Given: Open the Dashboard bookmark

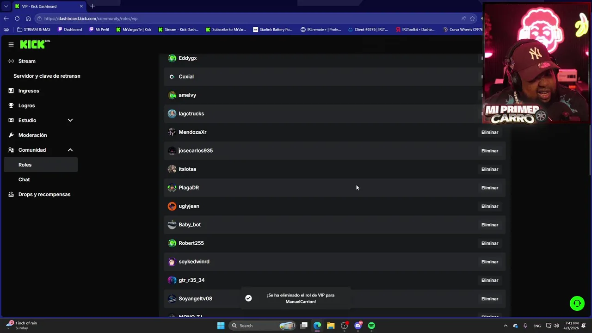Looking at the screenshot, I should [x=70, y=30].
